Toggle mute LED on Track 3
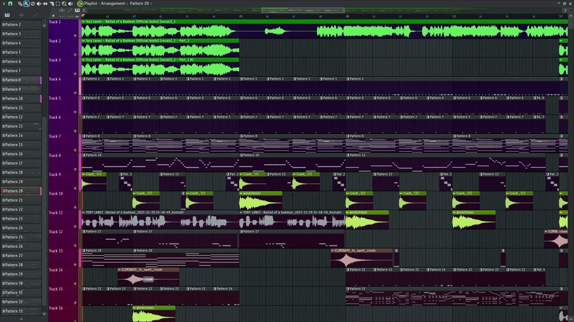This screenshot has width=574, height=322. [x=75, y=74]
